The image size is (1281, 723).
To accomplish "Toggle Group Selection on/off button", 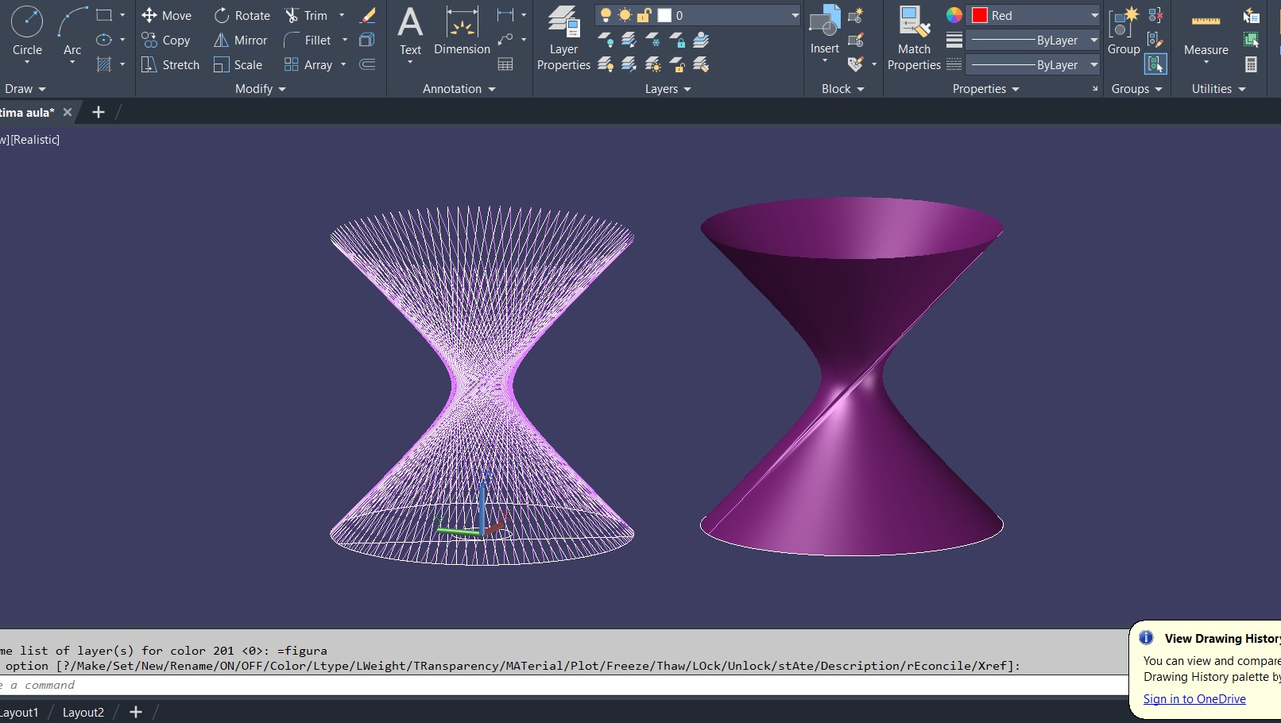I will coord(1155,64).
